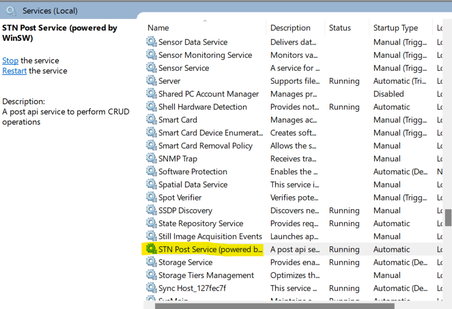Viewport: 452px width, 309px height.
Task: Select Shell Hardware Detection name
Action: point(203,107)
